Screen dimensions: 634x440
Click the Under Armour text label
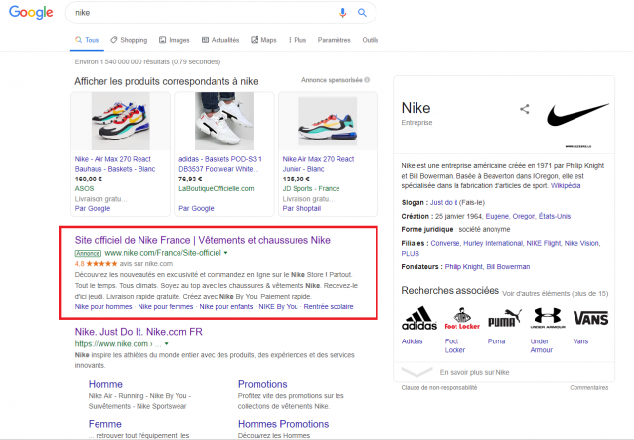pyautogui.click(x=541, y=345)
